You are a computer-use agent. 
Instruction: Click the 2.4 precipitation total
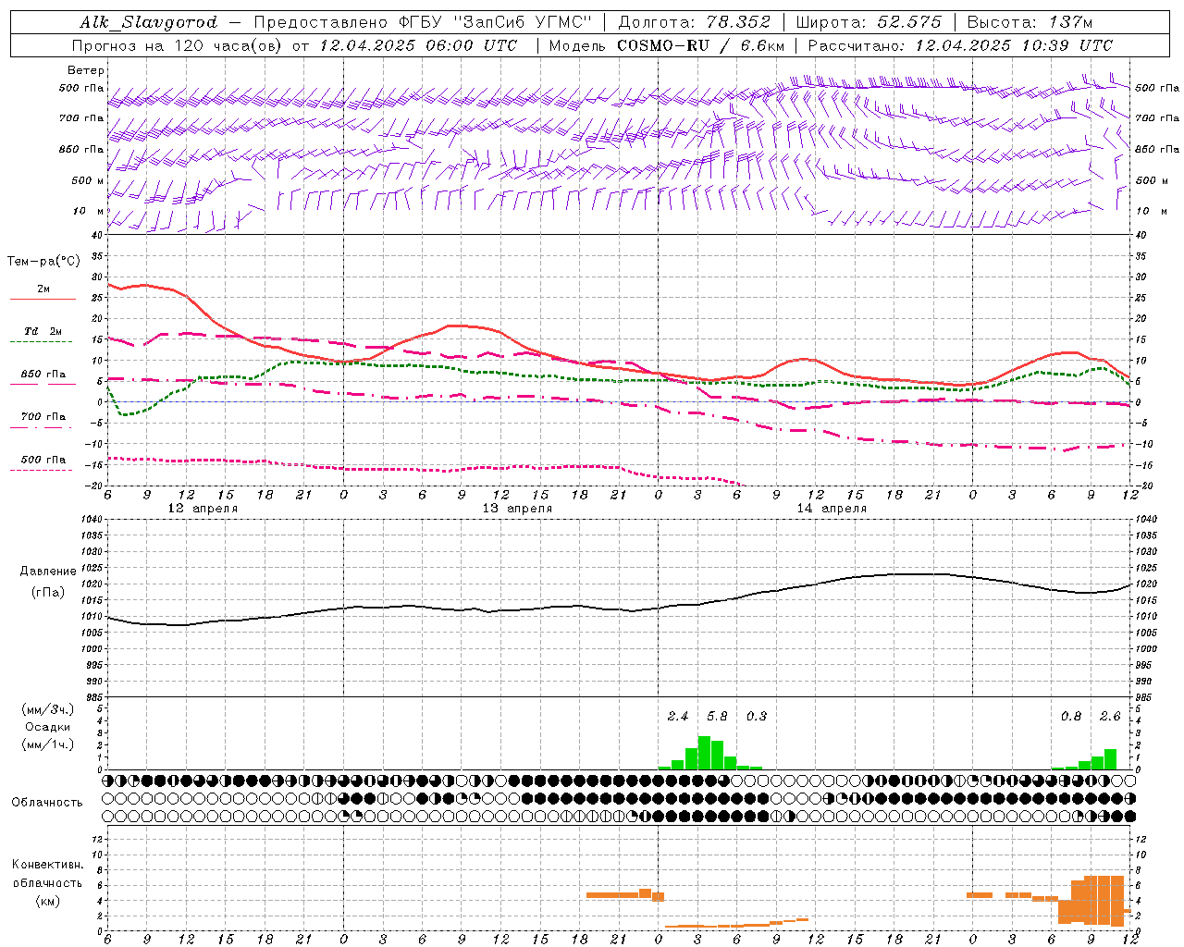(x=678, y=716)
